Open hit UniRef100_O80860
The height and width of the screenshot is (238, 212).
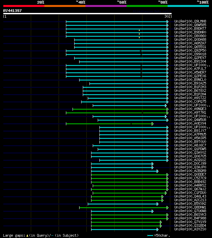[x=190, y=36]
